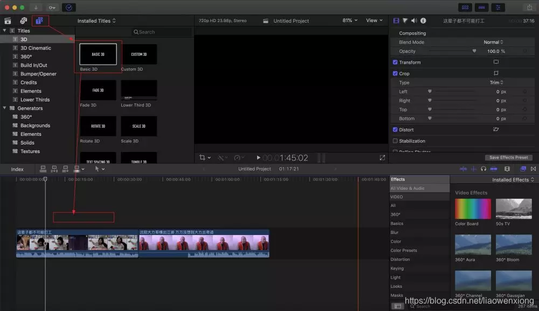The height and width of the screenshot is (311, 539).
Task: Show the Video inspector tab icon
Action: coord(396,20)
